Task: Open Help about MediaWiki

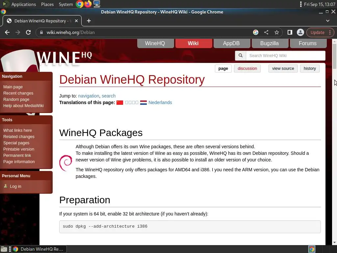Action: [x=23, y=106]
